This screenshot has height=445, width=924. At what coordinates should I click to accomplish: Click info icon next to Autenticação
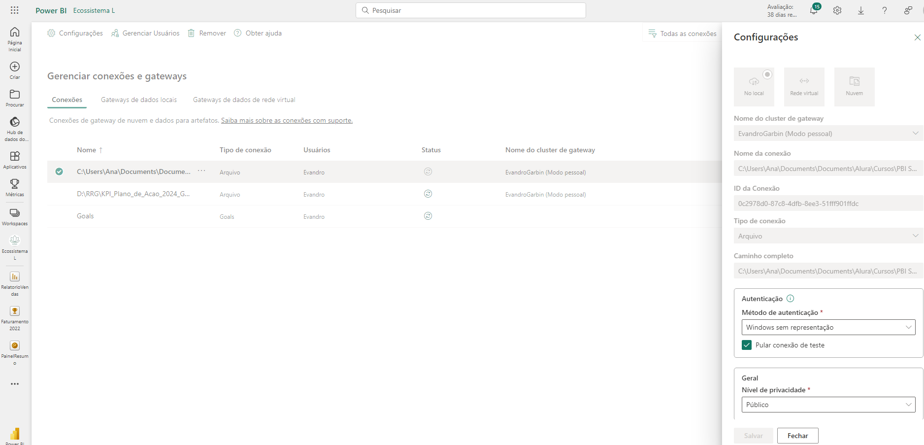coord(791,298)
